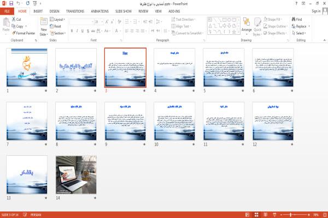Click Sign in link

(316, 11)
